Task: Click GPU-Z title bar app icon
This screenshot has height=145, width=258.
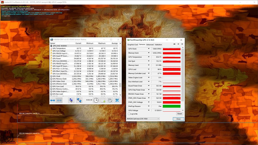Action: [x=128, y=40]
